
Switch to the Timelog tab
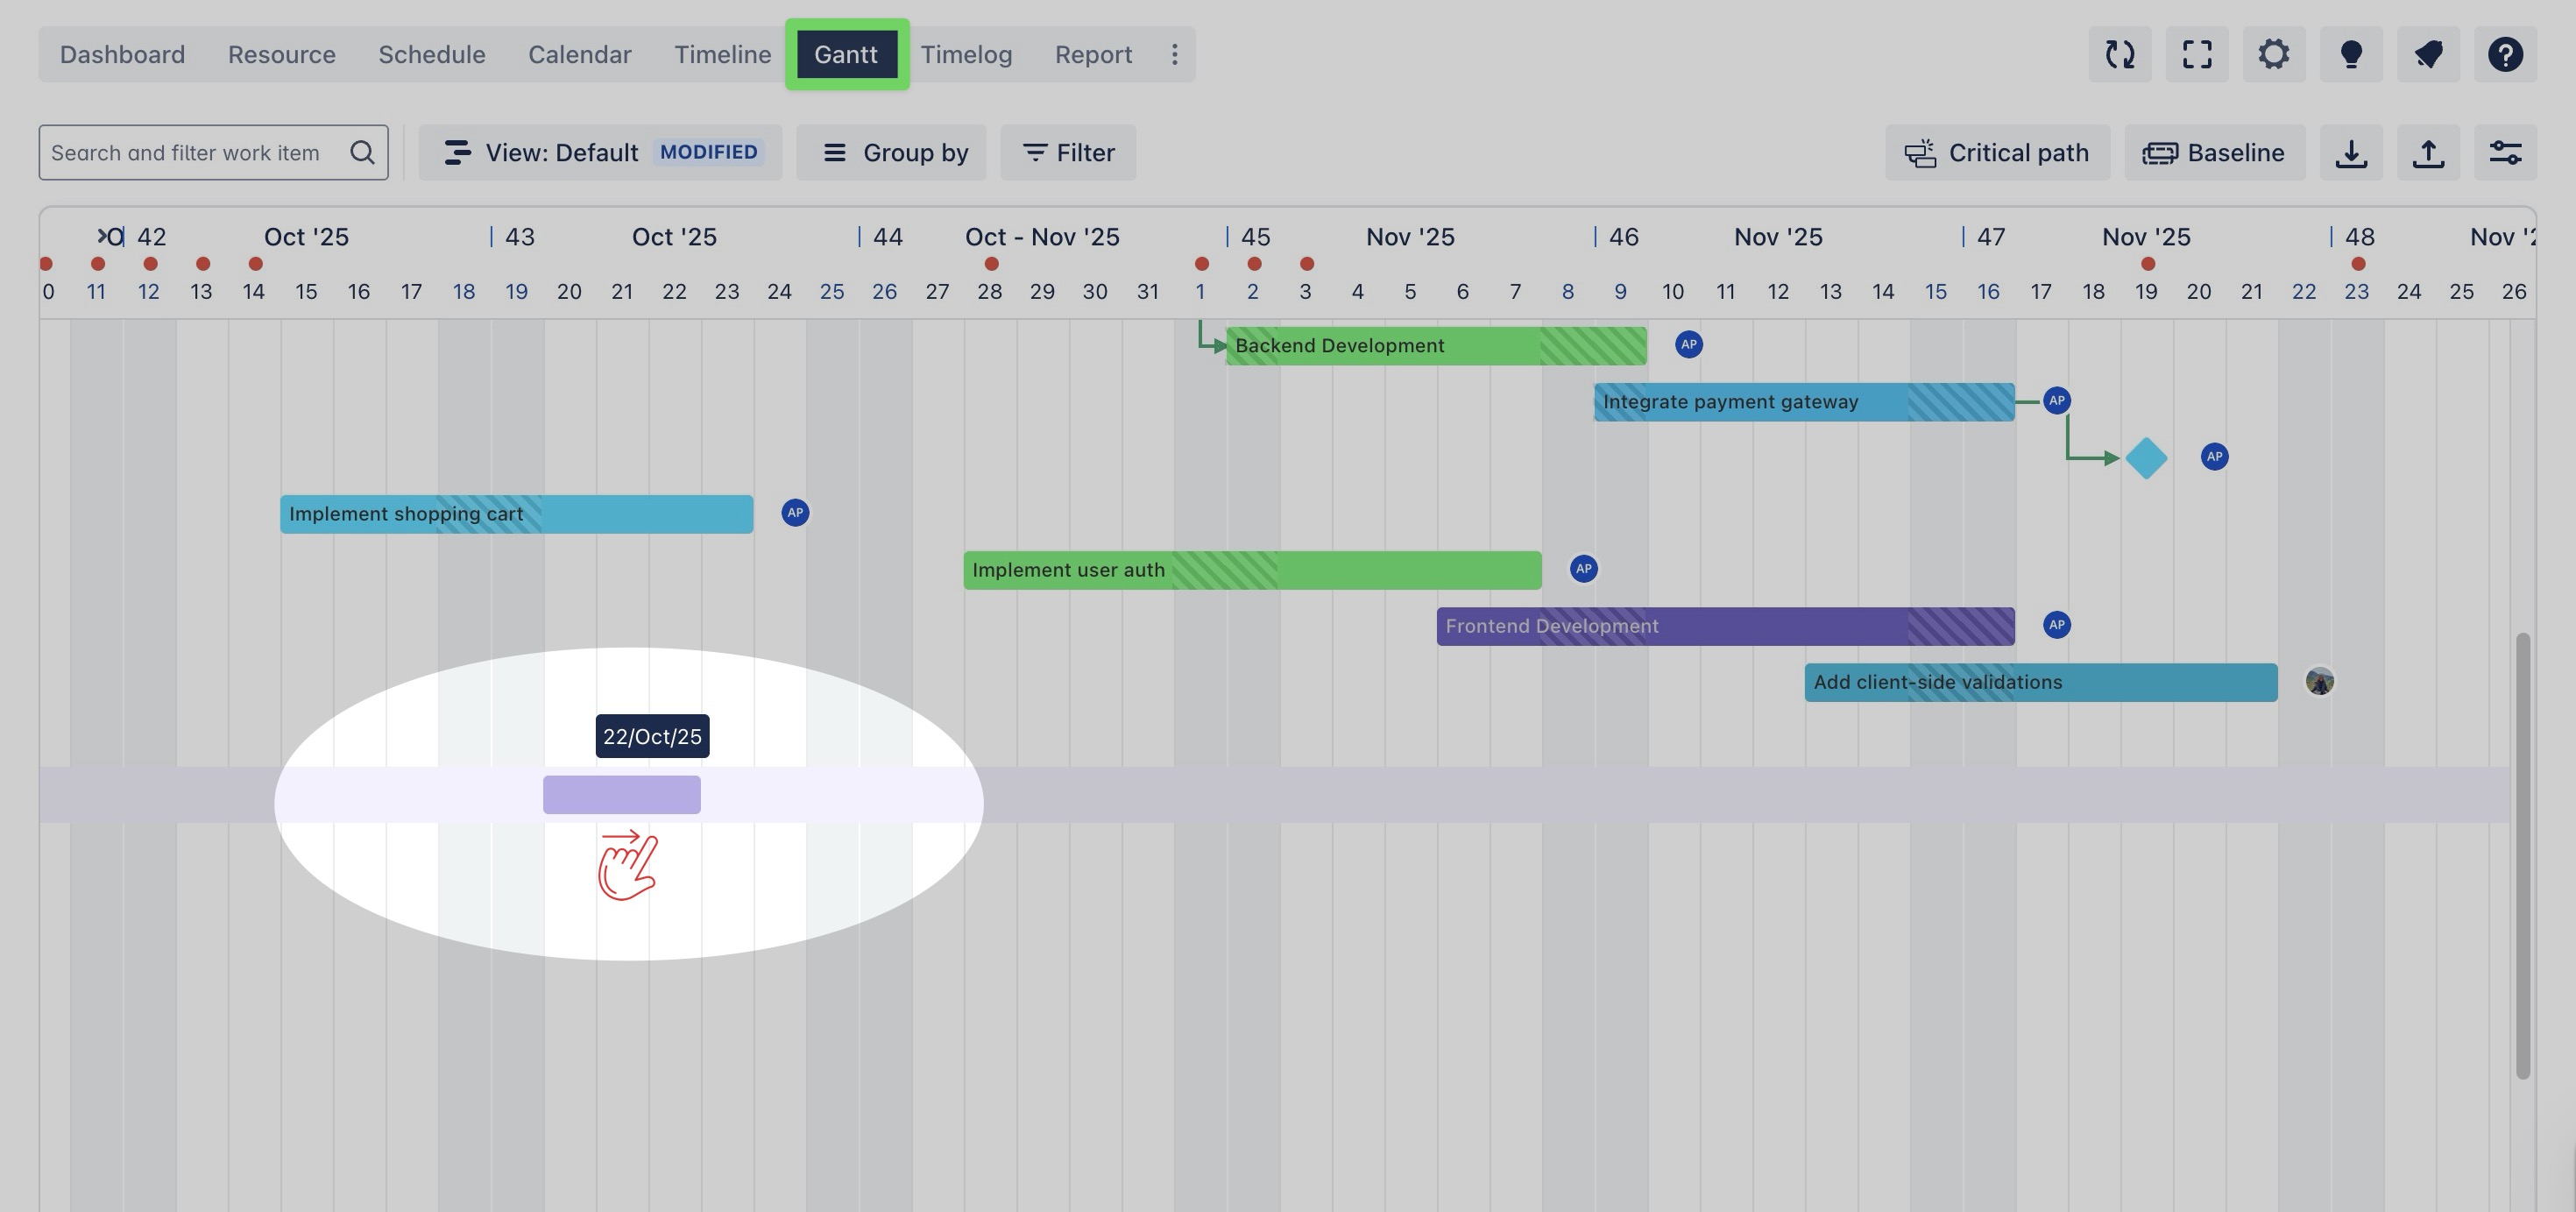(x=966, y=54)
